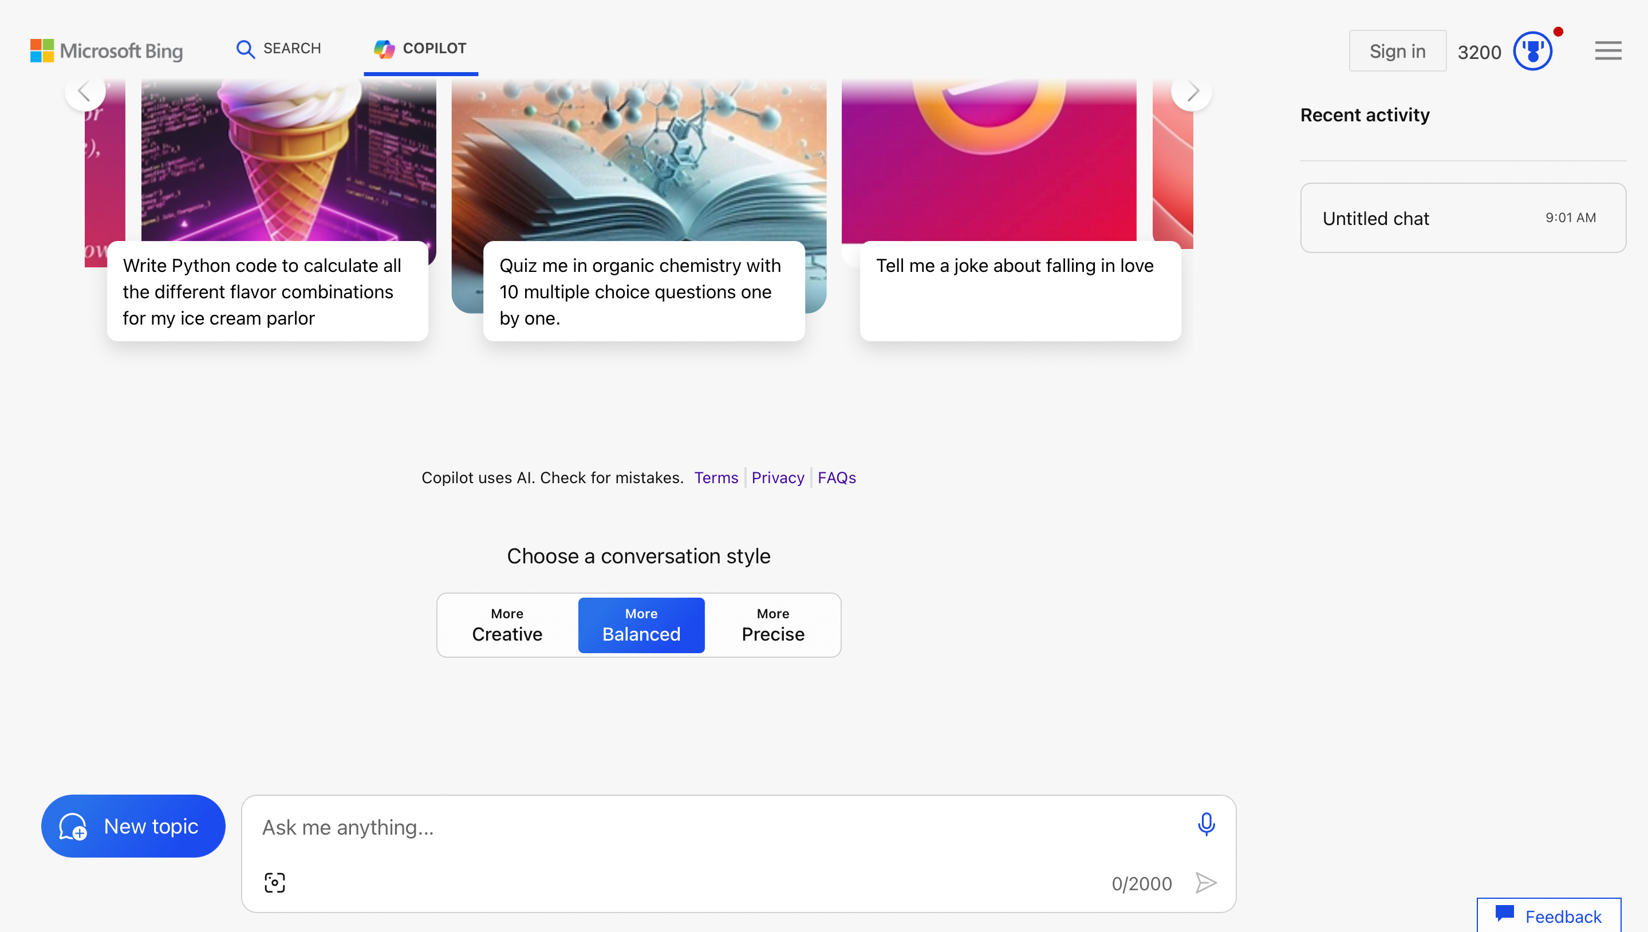1648x932 pixels.
Task: Click the Microsoft Bing logo
Action: point(107,50)
